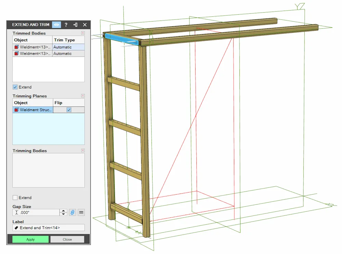The image size is (342, 254).
Task: Activate the empty Trimming Bodies selection box
Action: 49,170
